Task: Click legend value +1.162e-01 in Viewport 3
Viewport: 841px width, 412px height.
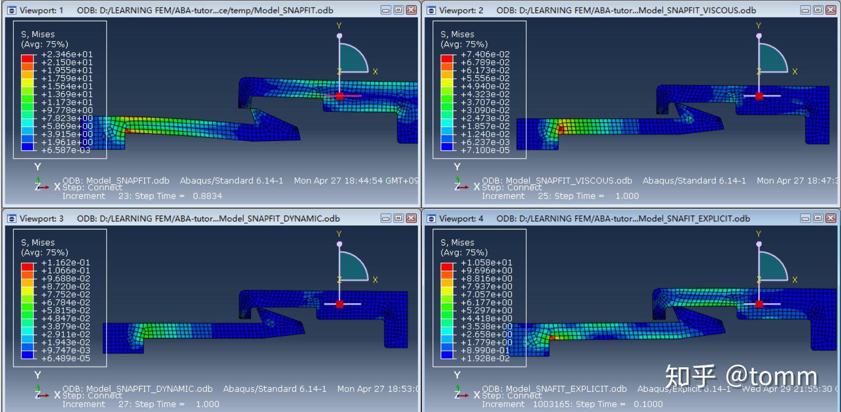Action: pos(66,262)
